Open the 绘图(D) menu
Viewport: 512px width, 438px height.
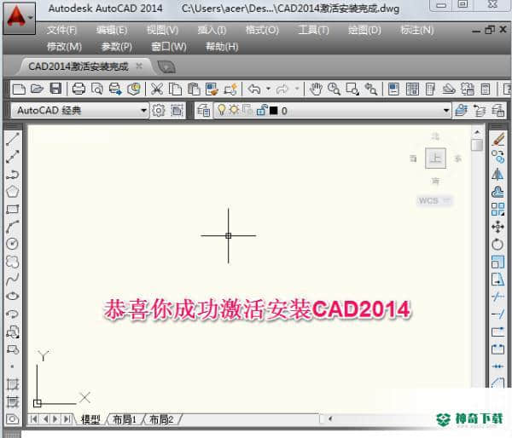pyautogui.click(x=364, y=31)
